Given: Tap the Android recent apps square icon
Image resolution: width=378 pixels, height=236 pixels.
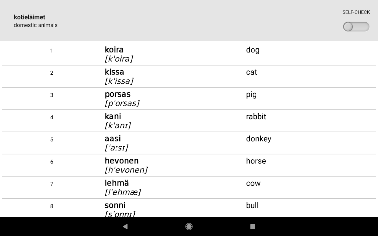Looking at the screenshot, I should click(x=253, y=227).
